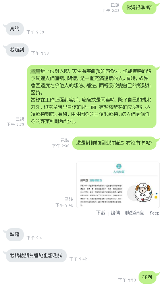This screenshot has width=162, height=287.
Task: Click the 綿羊型 title in shared image
Action: 84,180
